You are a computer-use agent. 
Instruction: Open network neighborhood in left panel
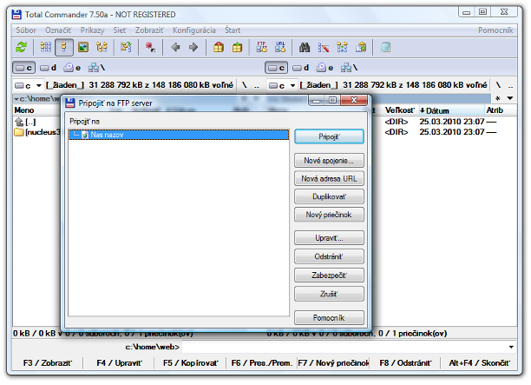(96, 68)
